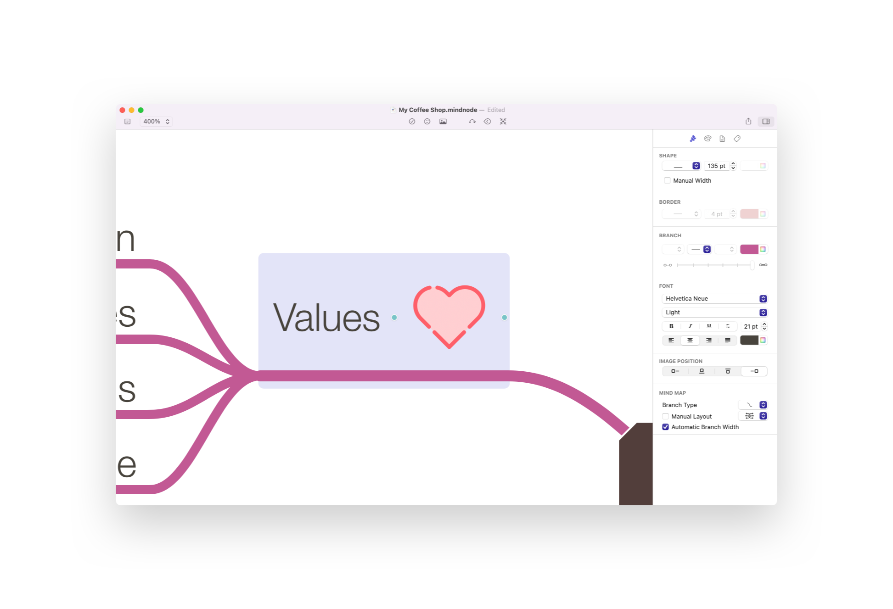Open the Theme palette panel
The height and width of the screenshot is (609, 893).
click(x=708, y=139)
